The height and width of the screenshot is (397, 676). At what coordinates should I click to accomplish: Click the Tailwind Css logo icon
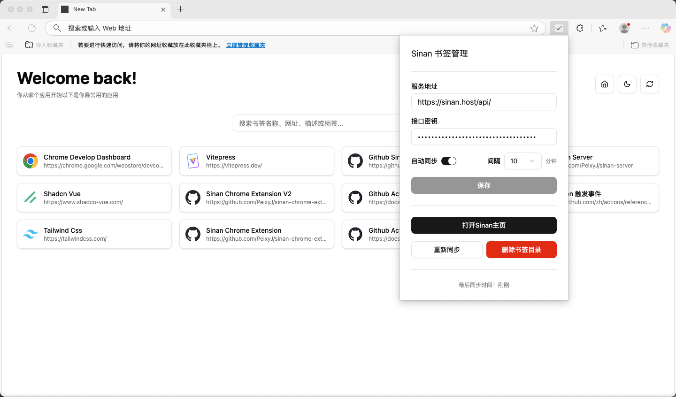(31, 234)
